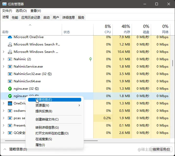This screenshot has height=156, width=175.
Task: Click the QQ安全 process icon
Action: tap(10, 133)
